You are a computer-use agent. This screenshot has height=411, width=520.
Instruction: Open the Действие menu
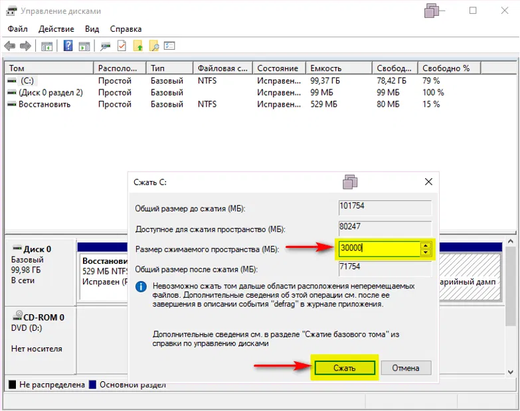(x=56, y=29)
